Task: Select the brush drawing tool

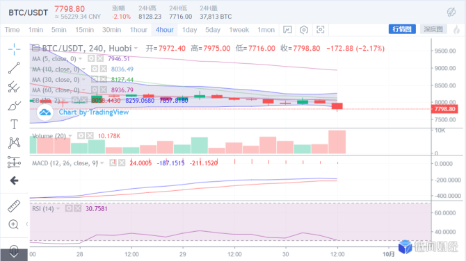Action: [x=14, y=106]
